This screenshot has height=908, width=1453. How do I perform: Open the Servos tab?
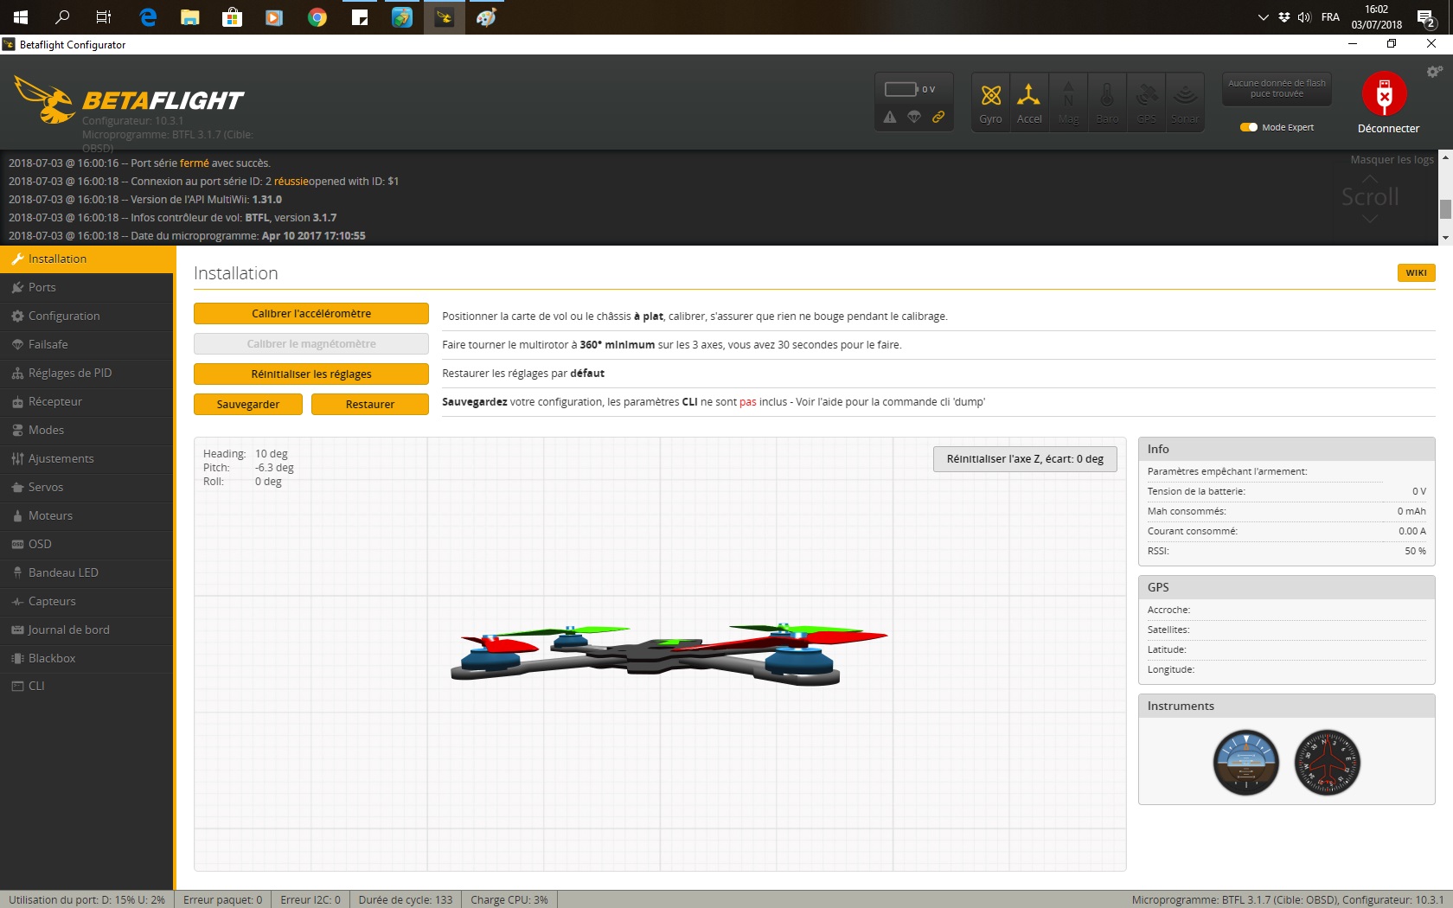tap(86, 487)
